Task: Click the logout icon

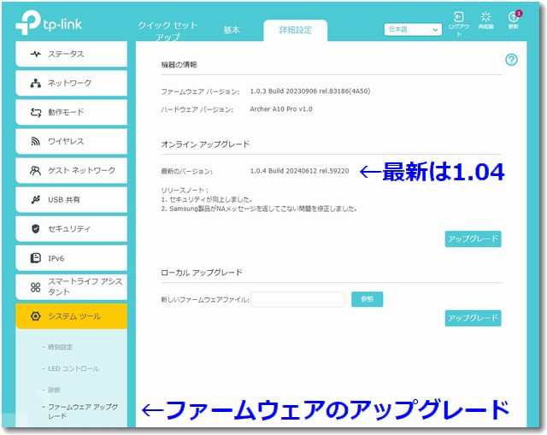Action: [458, 17]
